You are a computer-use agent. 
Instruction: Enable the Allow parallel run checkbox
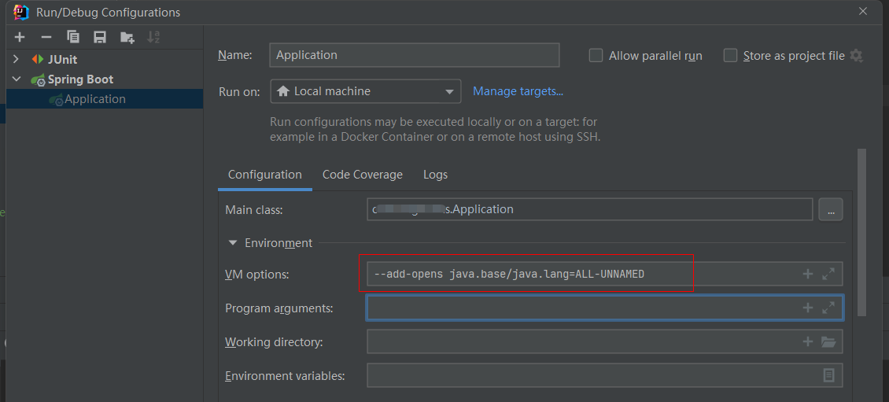596,56
